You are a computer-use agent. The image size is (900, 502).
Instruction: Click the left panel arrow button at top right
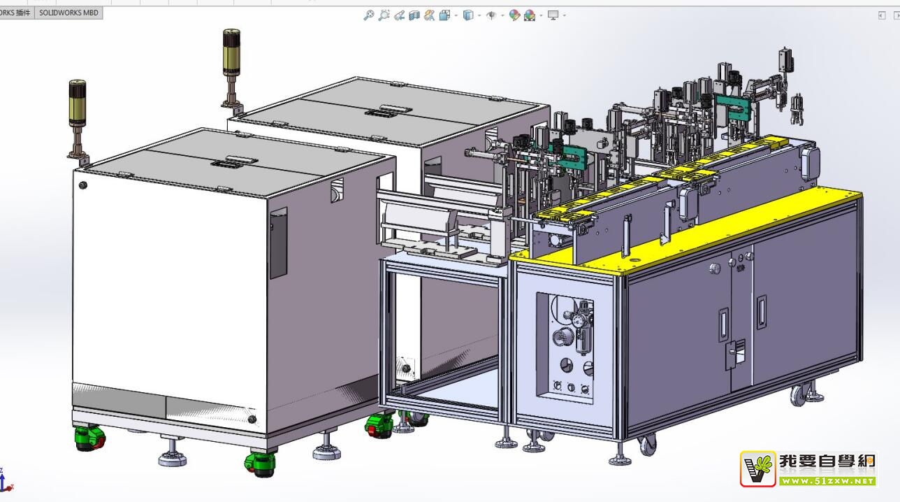click(881, 15)
